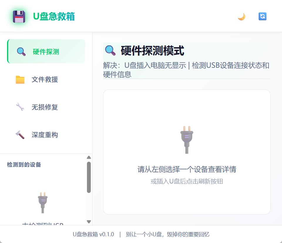Click the device list scroll-down arrow

click(89, 222)
